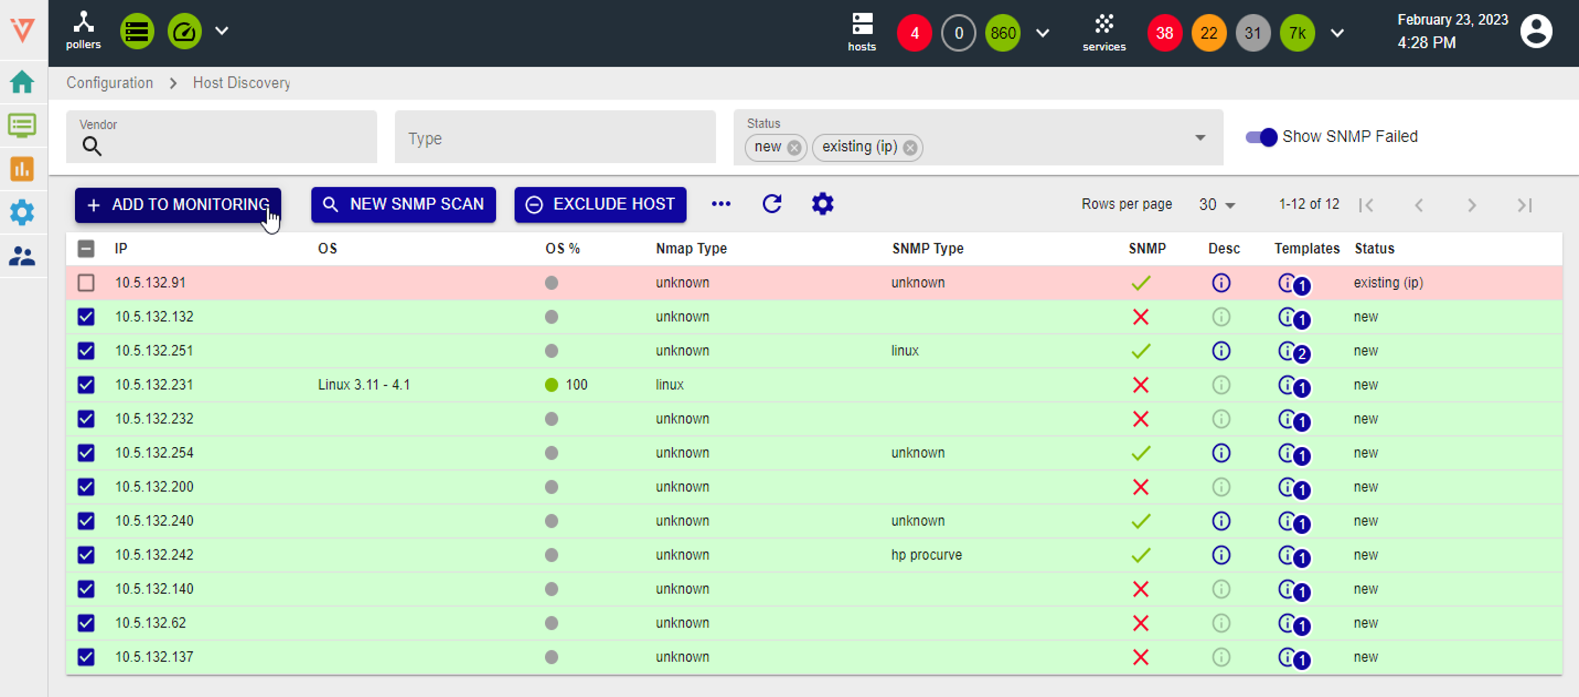Open the home dashboard sidebar icon
Image resolution: width=1579 pixels, height=697 pixels.
(x=22, y=81)
